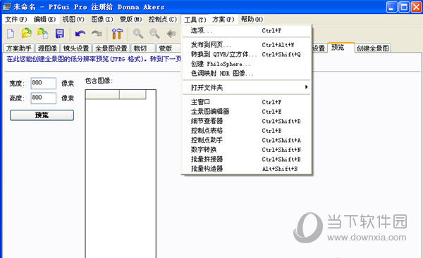Open 全景图编辑器 from the menu

[x=247, y=111]
